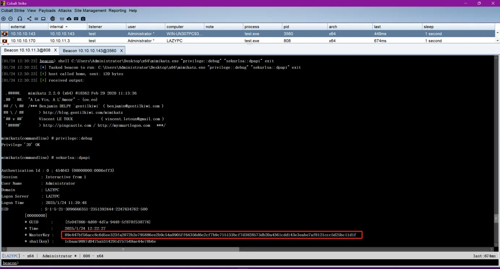500x269 pixels.
Task: Click the sha1(key) value 1cbaac9887d...
Action: click(110, 241)
